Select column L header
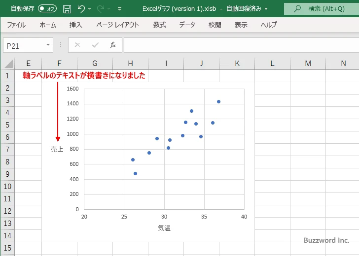The image size is (359, 256). click(x=272, y=64)
